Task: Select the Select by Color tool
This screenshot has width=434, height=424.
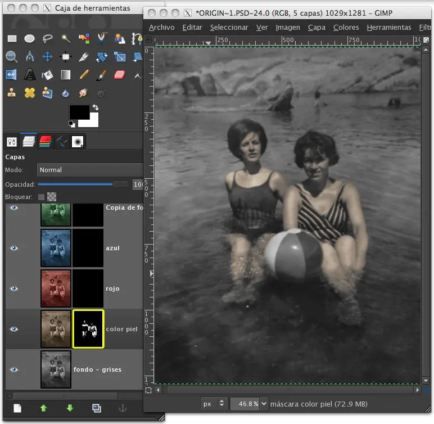Action: point(84,38)
